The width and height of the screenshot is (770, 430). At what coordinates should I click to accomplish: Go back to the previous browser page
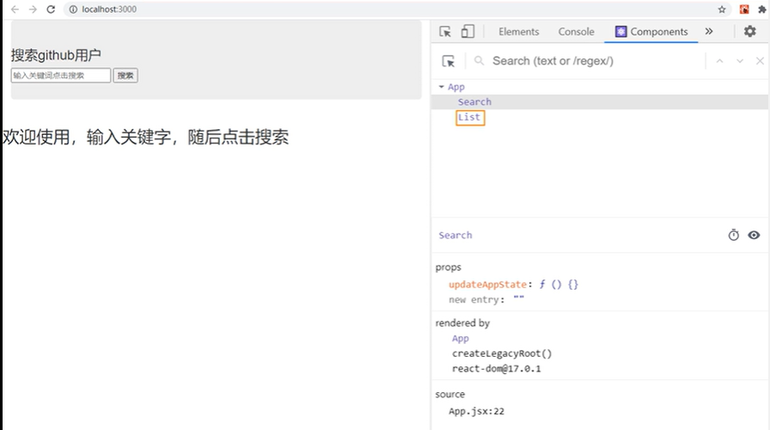click(15, 9)
